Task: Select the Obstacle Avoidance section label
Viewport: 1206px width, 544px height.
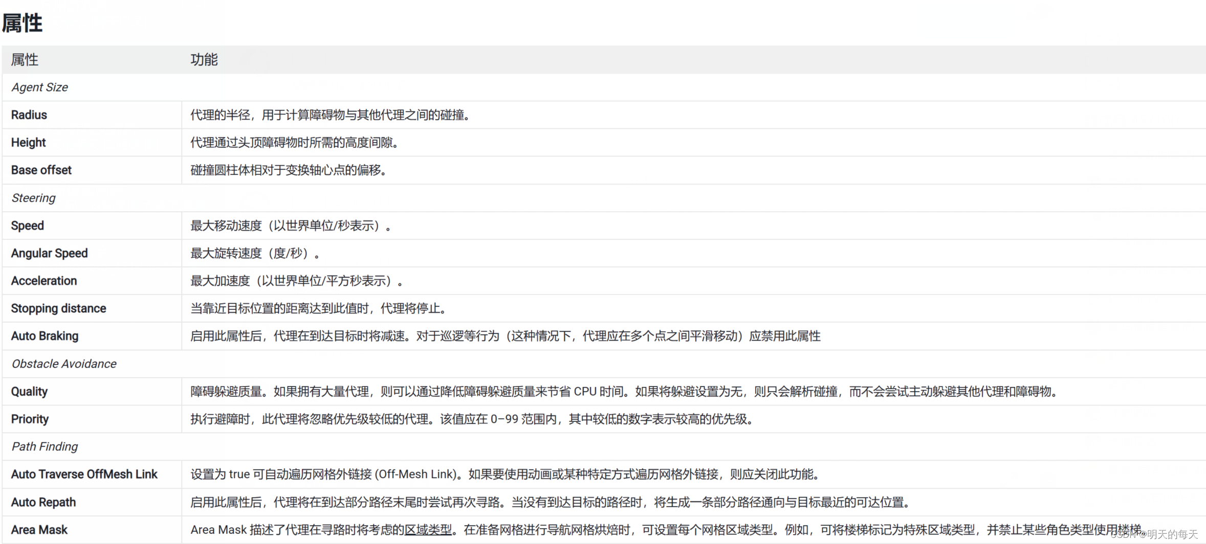Action: pos(64,364)
